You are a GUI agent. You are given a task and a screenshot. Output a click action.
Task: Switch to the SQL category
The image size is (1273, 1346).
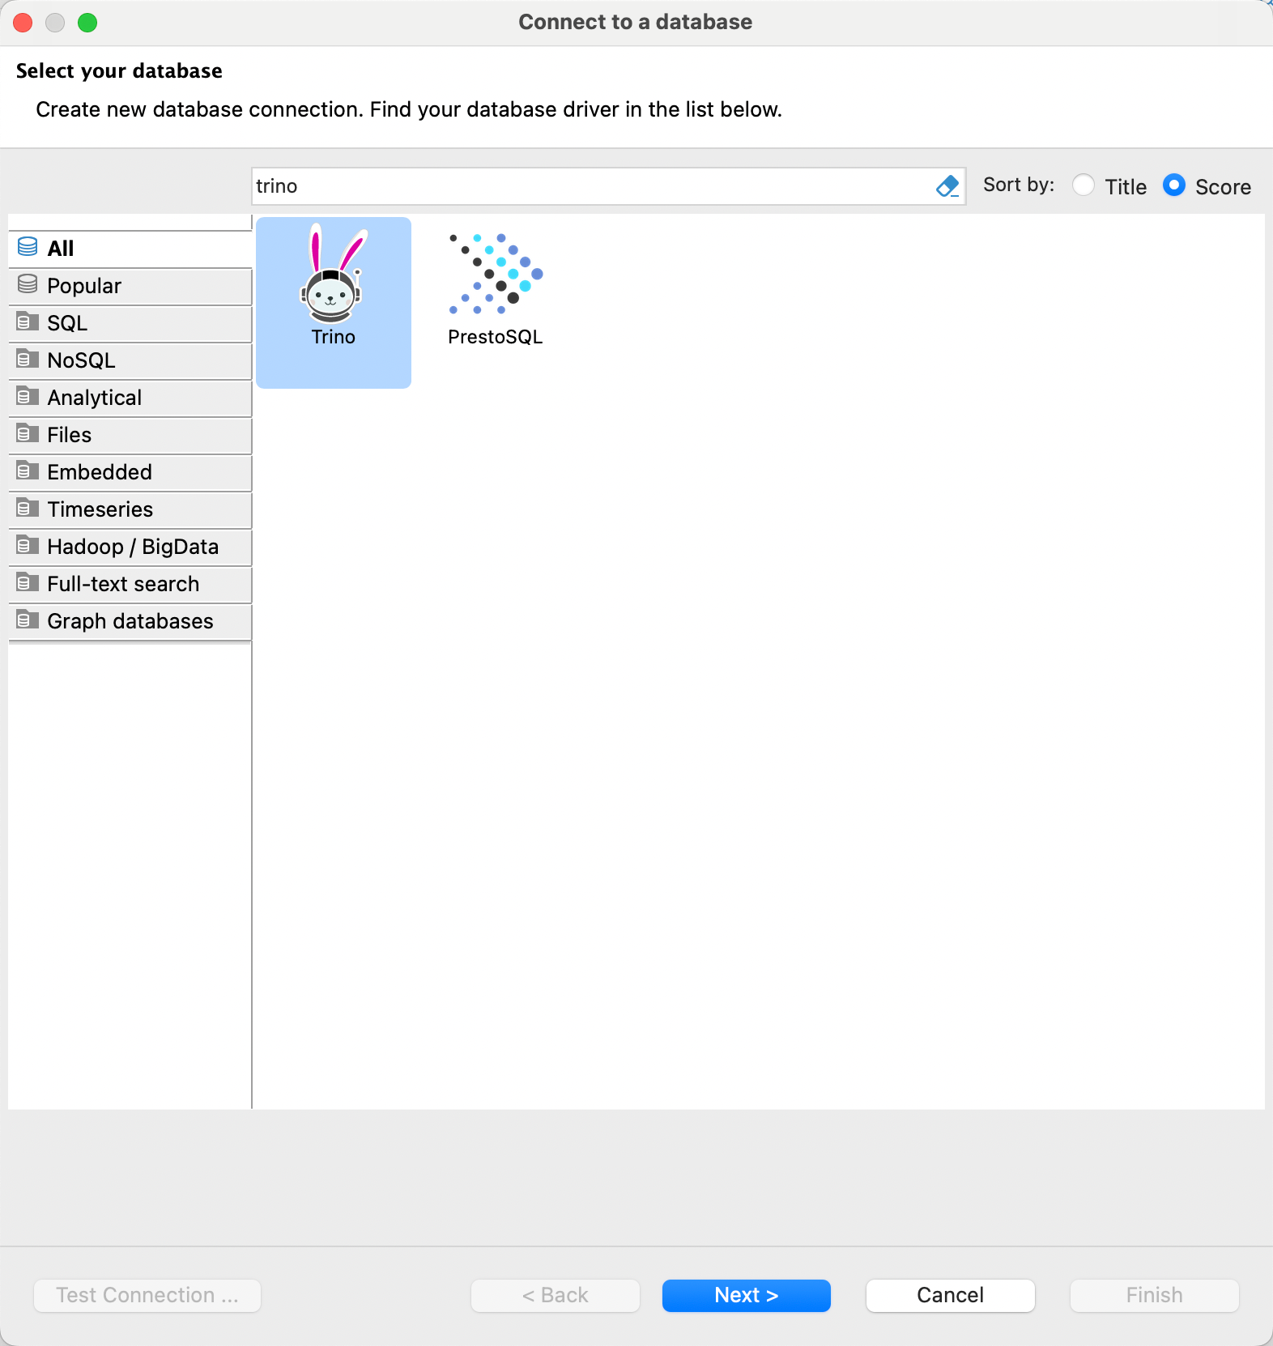[x=130, y=323]
